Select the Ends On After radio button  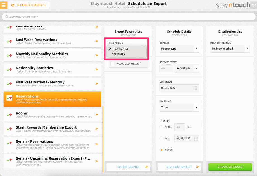(x=161, y=127)
